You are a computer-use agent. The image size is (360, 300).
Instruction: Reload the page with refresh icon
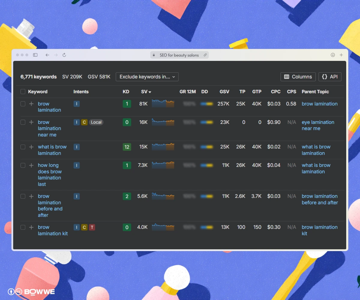click(x=64, y=55)
